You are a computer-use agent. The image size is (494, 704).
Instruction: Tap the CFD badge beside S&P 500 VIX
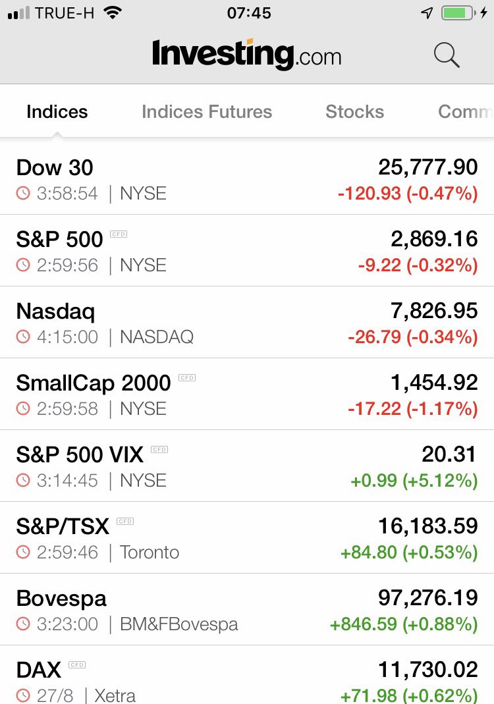(x=159, y=449)
